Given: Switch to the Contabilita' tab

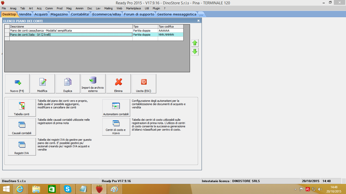Looking at the screenshot, I should [80, 14].
